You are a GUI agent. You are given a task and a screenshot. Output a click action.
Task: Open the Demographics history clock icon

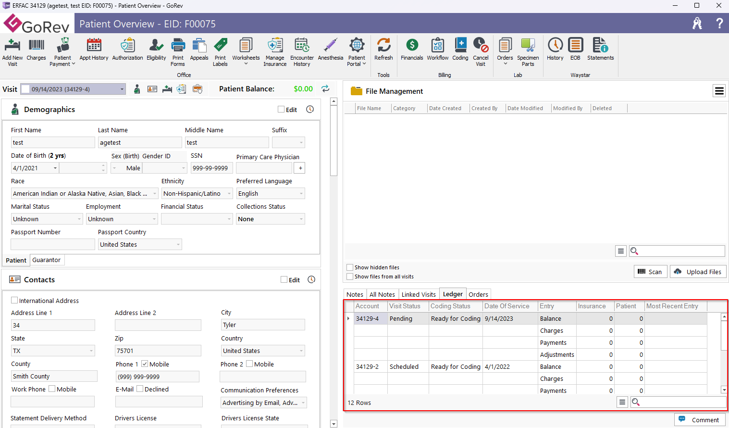(310, 109)
